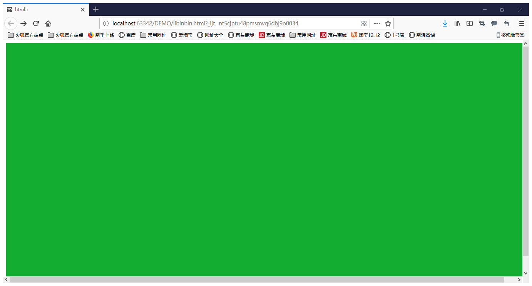
Task: Open the page actions ... menu
Action: click(x=376, y=23)
